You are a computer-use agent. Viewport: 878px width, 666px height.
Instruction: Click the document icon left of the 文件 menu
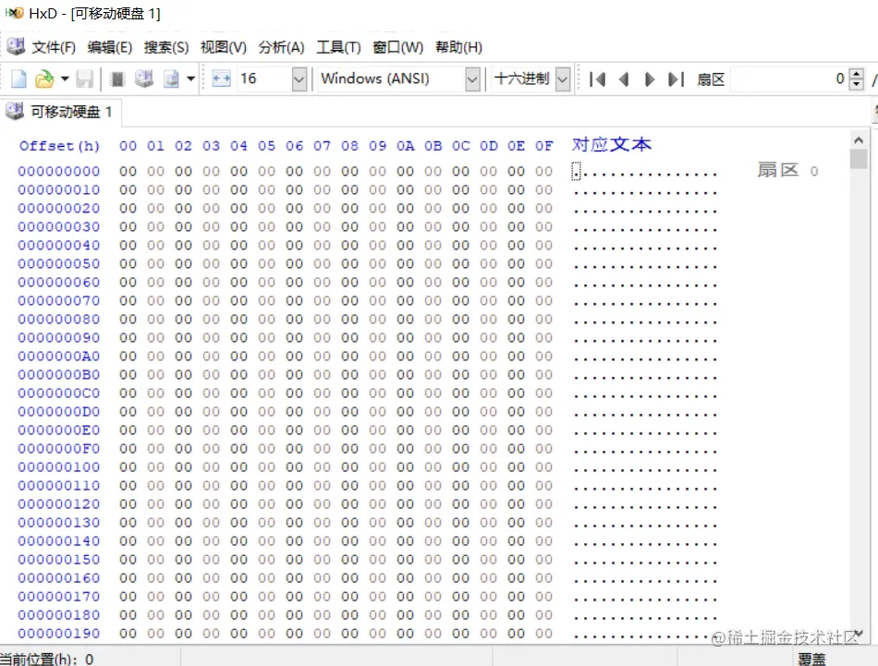click(x=16, y=46)
